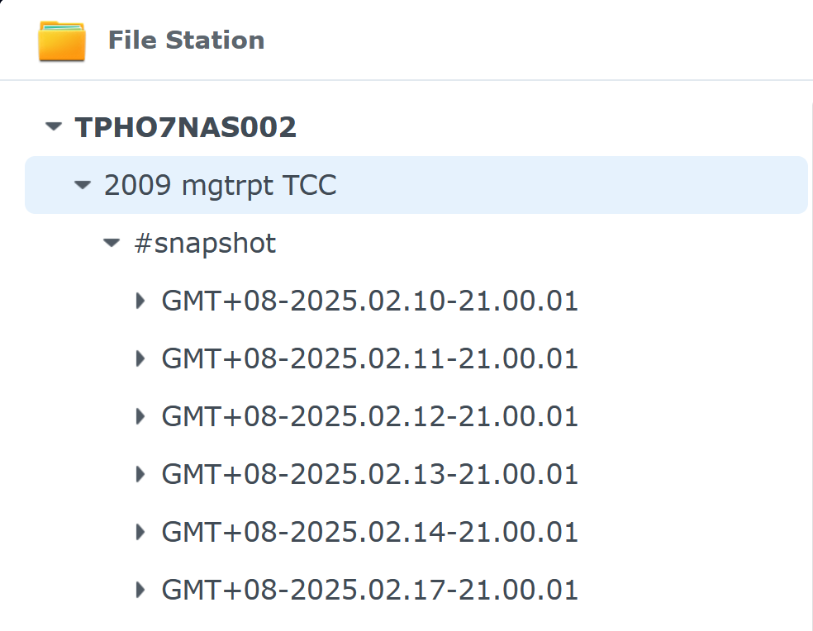The width and height of the screenshot is (813, 631).
Task: Open snapshot GMT+08-2025.02.12-21.00.01
Action: [x=369, y=416]
